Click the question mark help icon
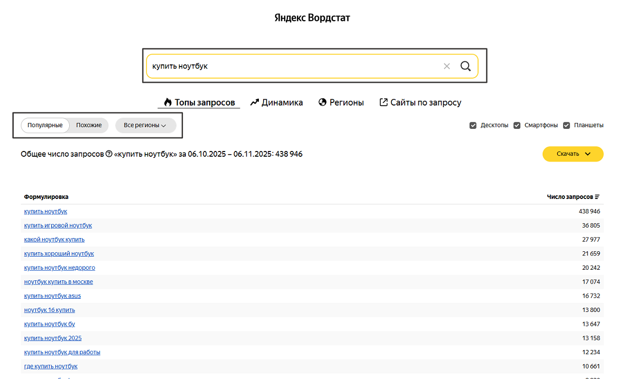 pyautogui.click(x=109, y=154)
